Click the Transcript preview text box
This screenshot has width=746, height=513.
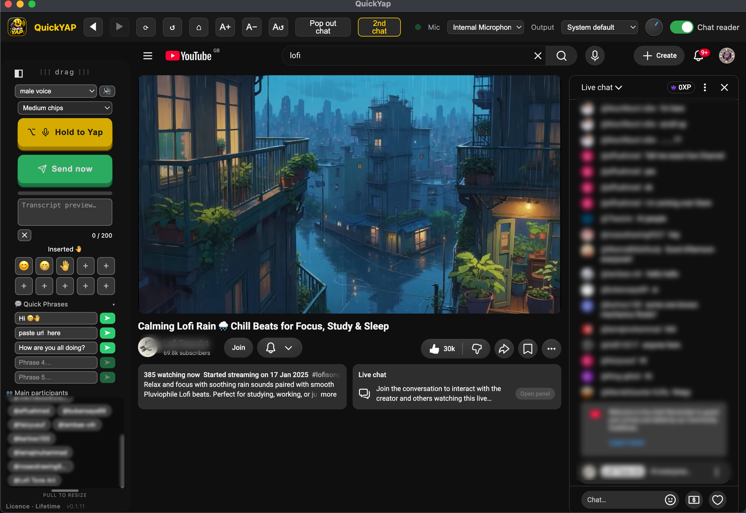[65, 212]
